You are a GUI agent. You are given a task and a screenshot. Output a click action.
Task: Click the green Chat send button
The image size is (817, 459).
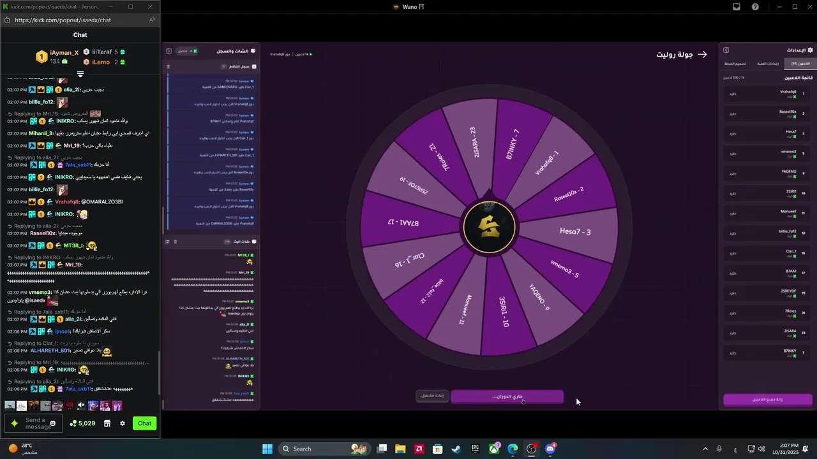pos(145,423)
